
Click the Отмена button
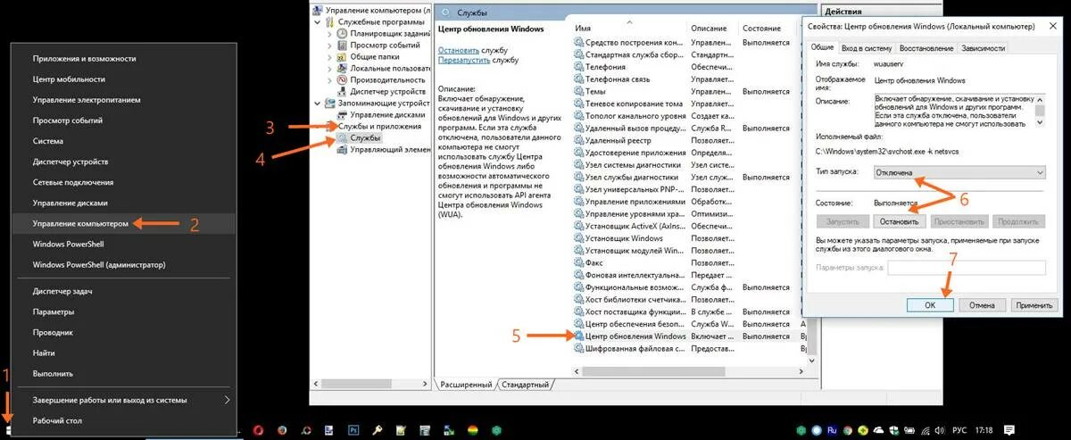coord(982,304)
